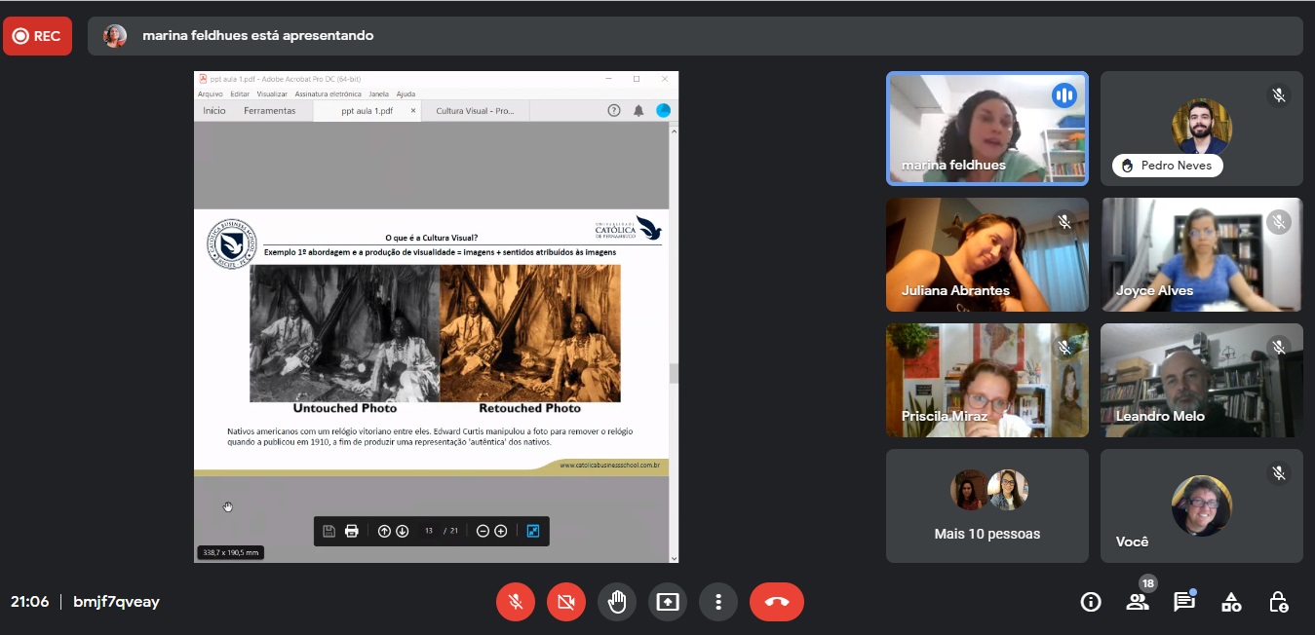The height and width of the screenshot is (635, 1315).
Task: Select marina feldhues video tile
Action: tap(987, 129)
